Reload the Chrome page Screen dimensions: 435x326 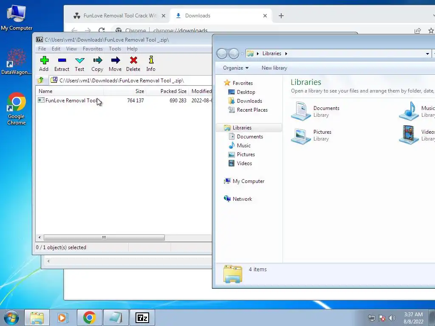coord(102,30)
